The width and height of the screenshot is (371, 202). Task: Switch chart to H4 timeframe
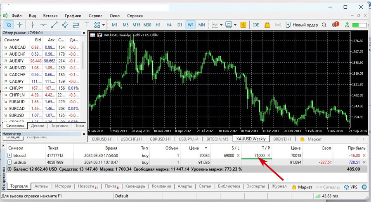169,25
